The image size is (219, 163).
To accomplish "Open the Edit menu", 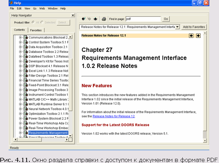I will pos(19,9).
